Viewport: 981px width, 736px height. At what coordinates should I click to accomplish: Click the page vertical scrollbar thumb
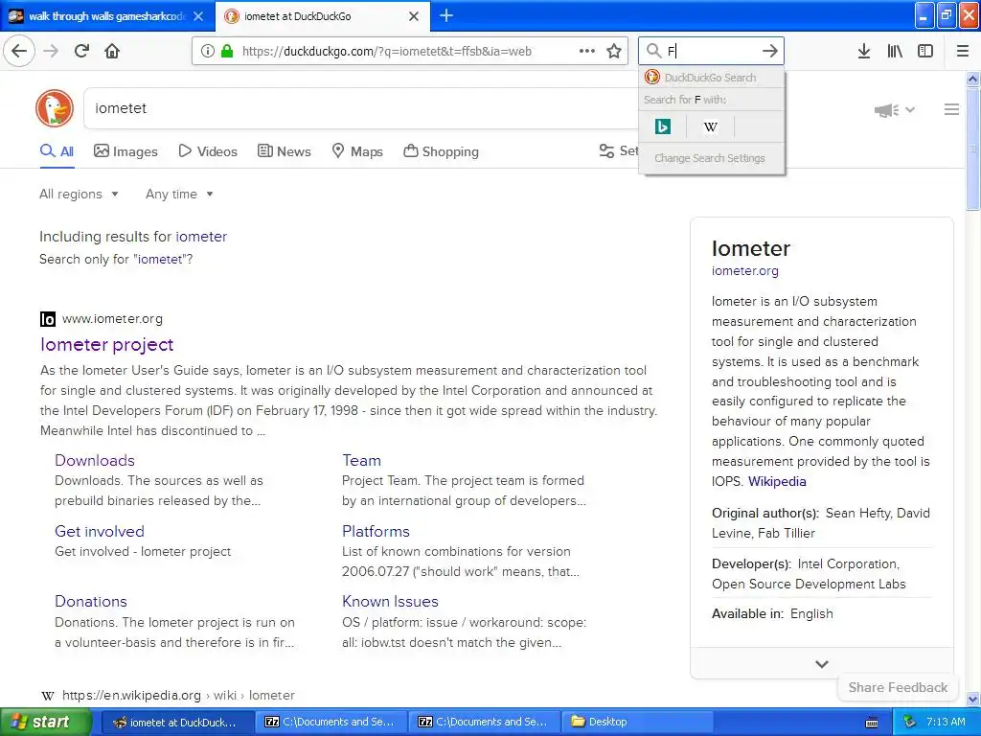[972, 149]
